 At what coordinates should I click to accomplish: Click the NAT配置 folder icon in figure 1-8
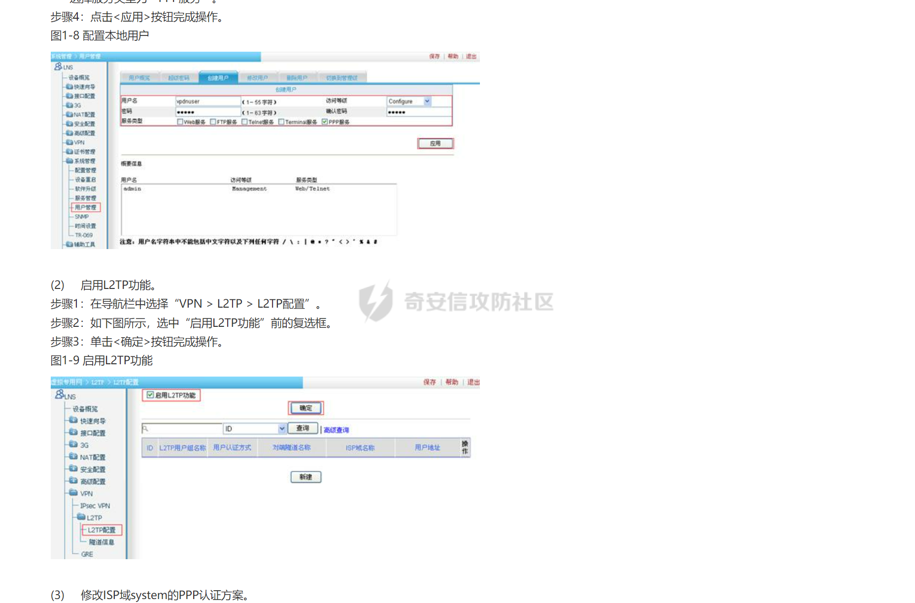pos(69,114)
